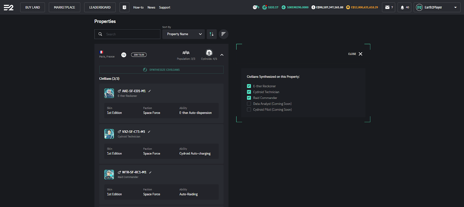The width and height of the screenshot is (464, 207).
Task: Click the Synthesize Civilians button
Action: tap(161, 70)
